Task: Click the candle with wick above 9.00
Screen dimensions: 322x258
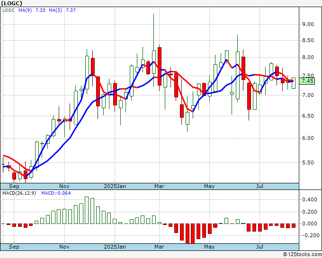Action: coord(154,62)
